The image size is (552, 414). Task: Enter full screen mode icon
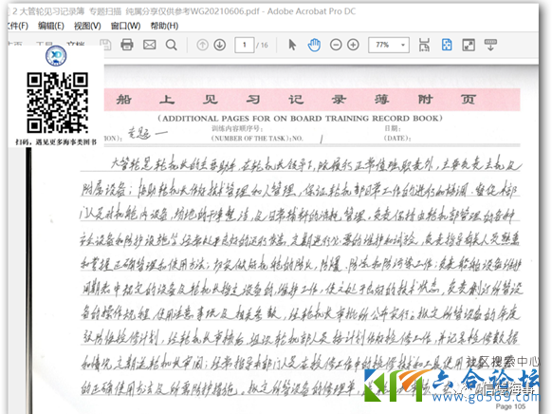[x=469, y=45]
